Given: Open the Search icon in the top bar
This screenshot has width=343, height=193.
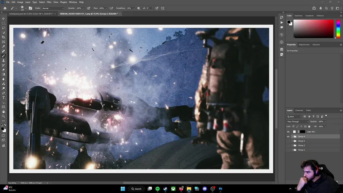Looking at the screenshot, I should pyautogui.click(x=326, y=8).
